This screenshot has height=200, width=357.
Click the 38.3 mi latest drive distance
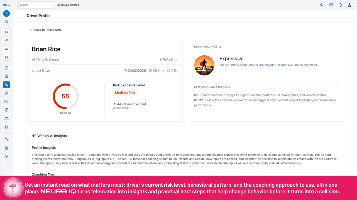[158, 71]
